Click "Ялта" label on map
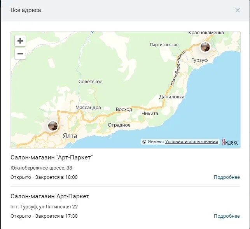This screenshot has width=250, height=229. click(x=70, y=136)
